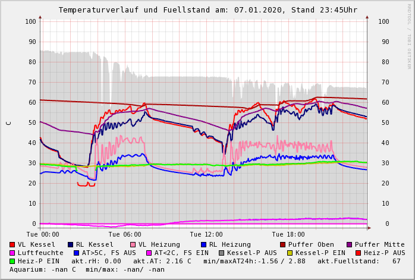The height and width of the screenshot is (280, 415).
Task: Click the Tue 06:00 time axis label
Action: (x=125, y=235)
